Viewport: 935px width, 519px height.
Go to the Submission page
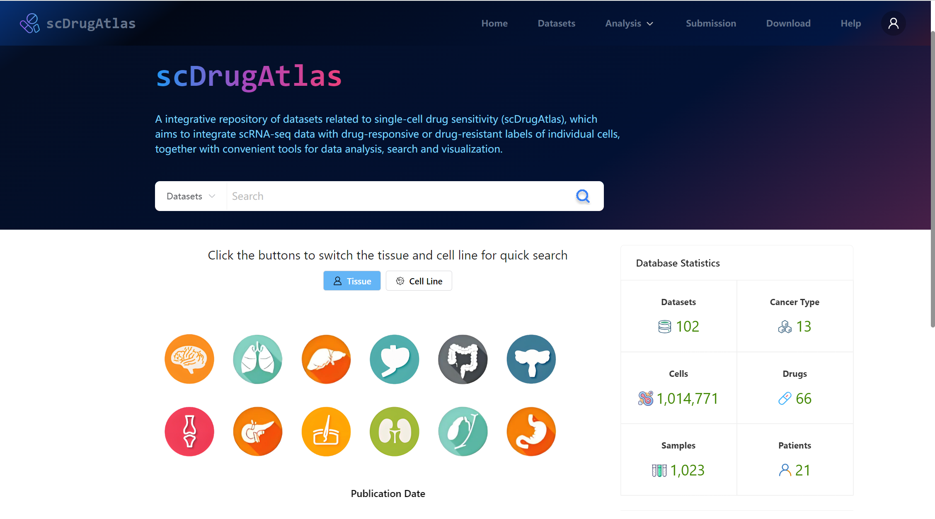tap(711, 23)
